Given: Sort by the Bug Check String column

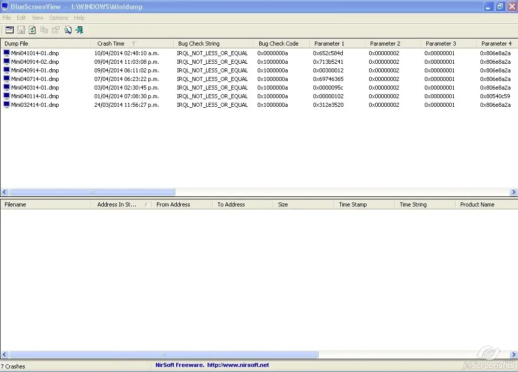Looking at the screenshot, I should (x=214, y=44).
